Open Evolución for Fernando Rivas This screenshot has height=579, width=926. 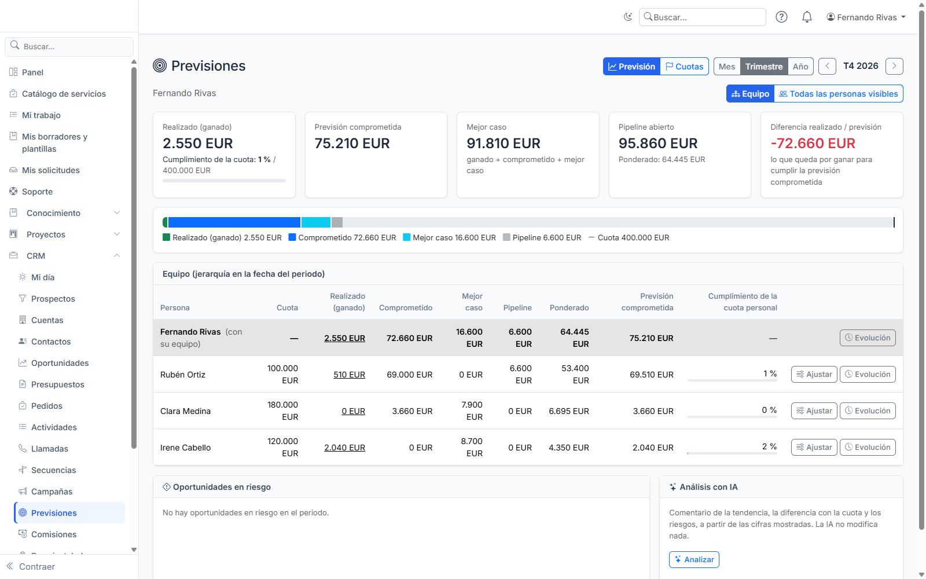(868, 338)
